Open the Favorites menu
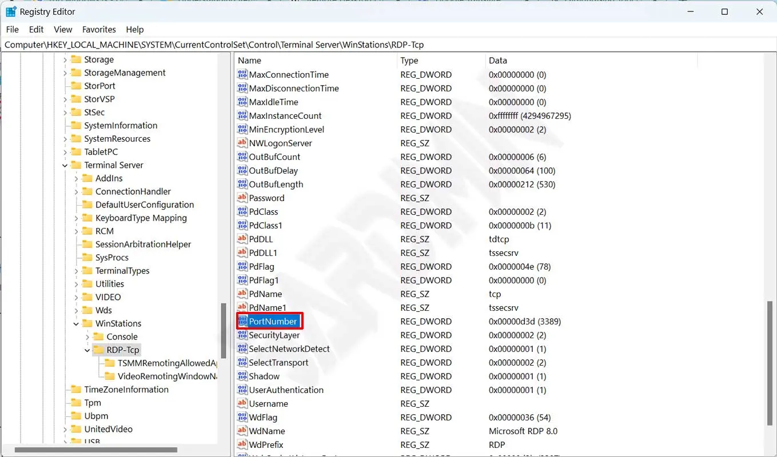This screenshot has height=457, width=777. (99, 29)
